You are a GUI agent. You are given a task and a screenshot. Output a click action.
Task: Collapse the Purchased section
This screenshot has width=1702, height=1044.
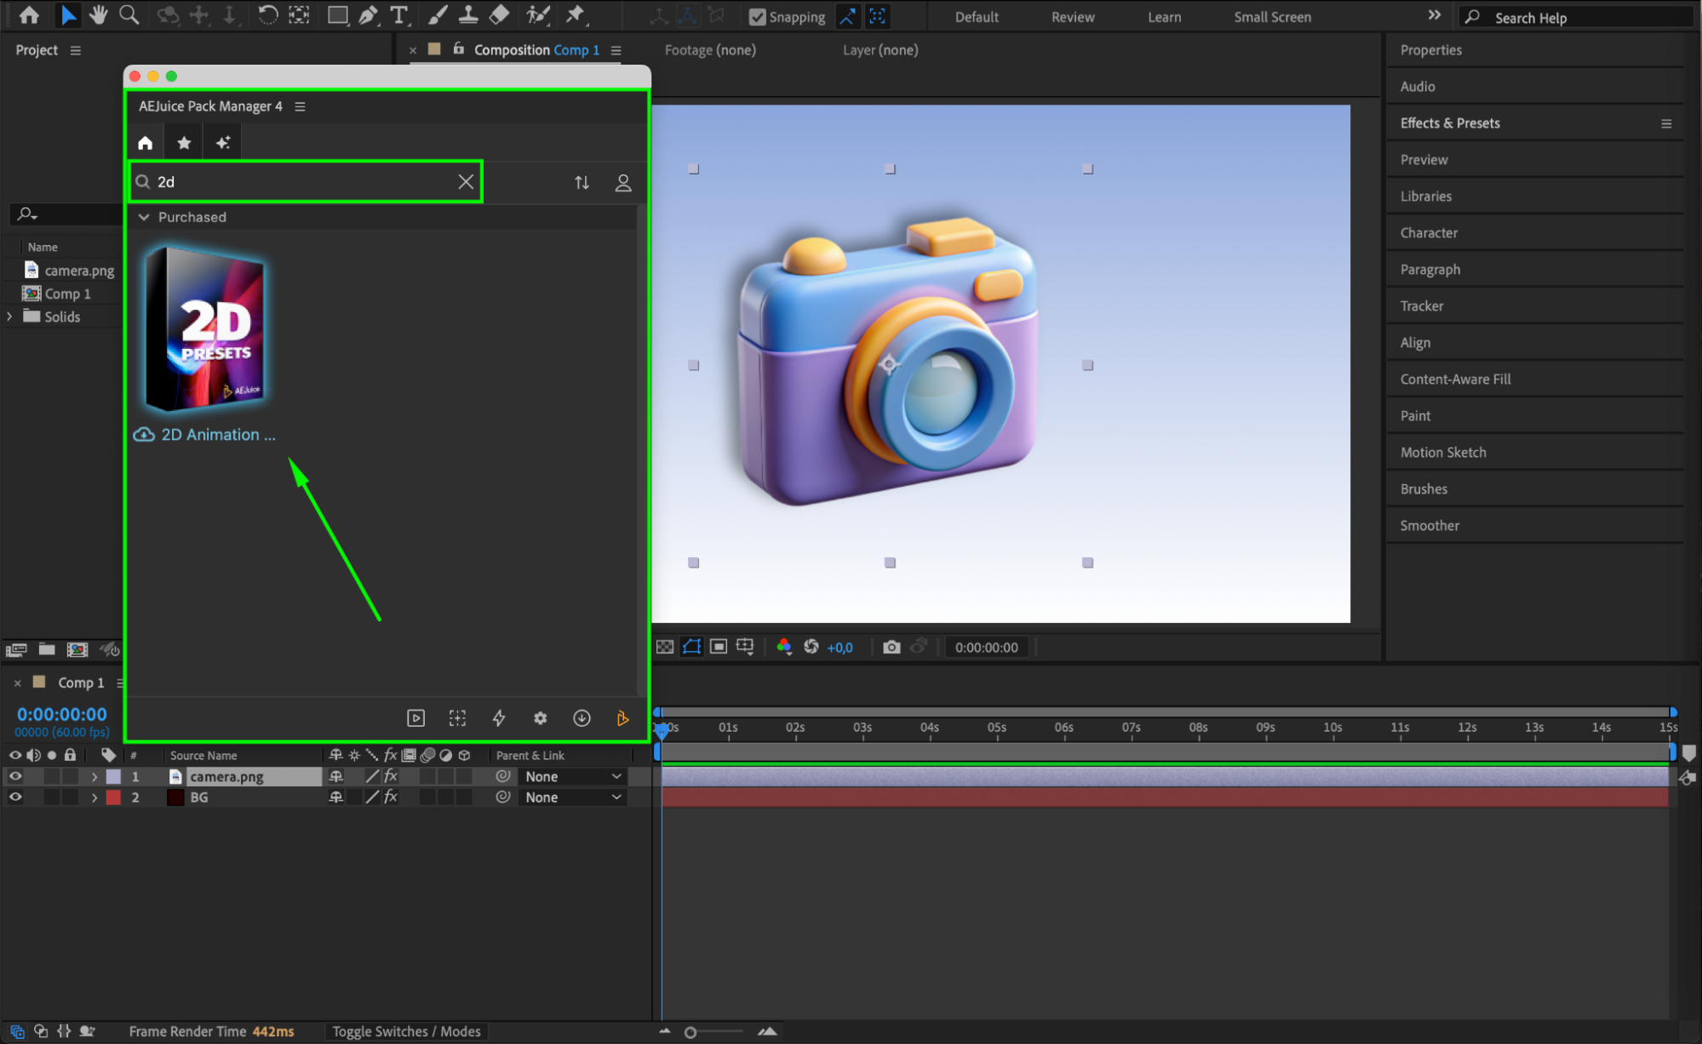point(144,217)
